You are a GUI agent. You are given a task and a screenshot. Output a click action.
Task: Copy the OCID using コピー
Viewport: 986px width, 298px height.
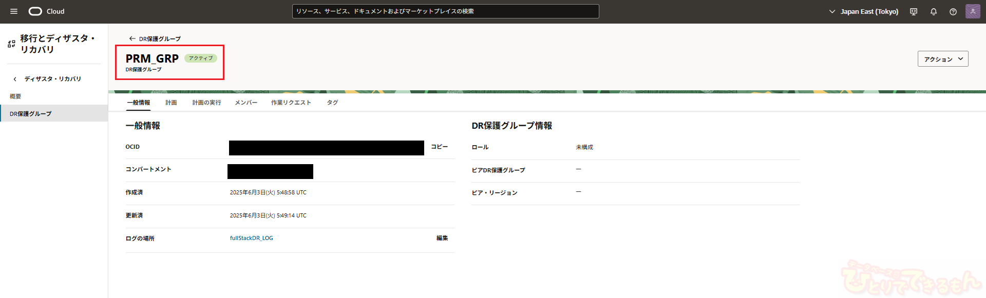click(x=439, y=147)
